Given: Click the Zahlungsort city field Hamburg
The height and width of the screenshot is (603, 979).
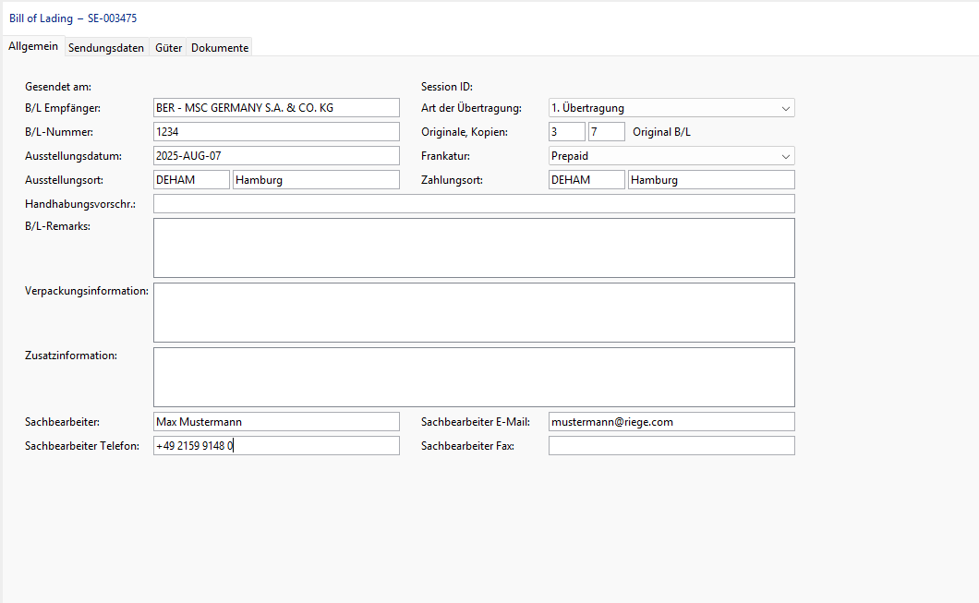Looking at the screenshot, I should (711, 180).
